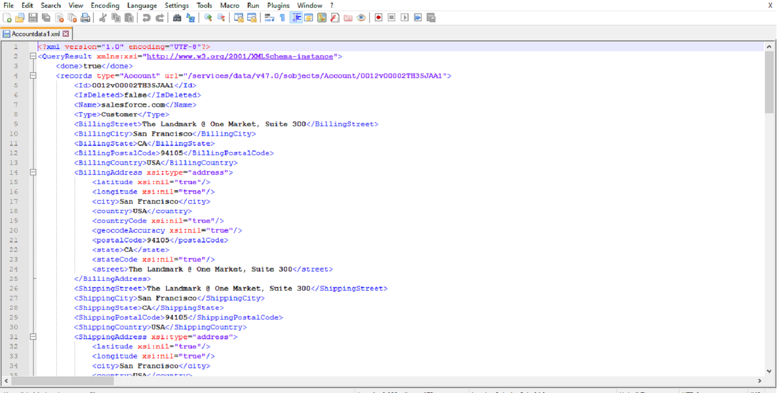This screenshot has height=393, width=782.
Task: Save the current document via toolbar
Action: [x=33, y=18]
